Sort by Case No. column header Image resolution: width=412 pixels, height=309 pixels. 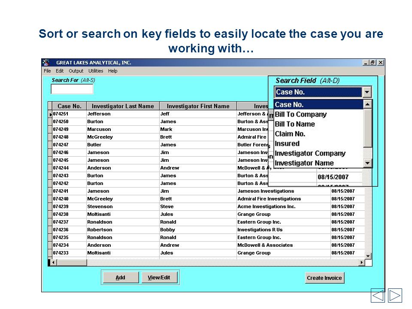pyautogui.click(x=70, y=106)
